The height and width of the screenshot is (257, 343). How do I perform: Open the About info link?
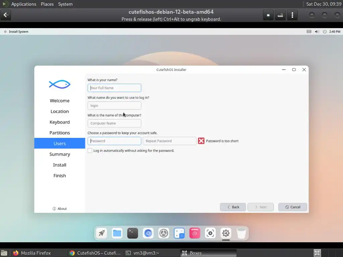coord(60,209)
